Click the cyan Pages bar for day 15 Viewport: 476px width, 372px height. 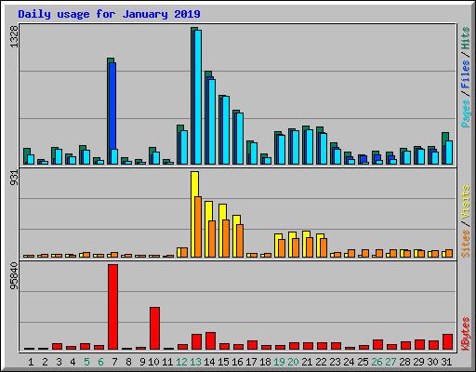226,130
